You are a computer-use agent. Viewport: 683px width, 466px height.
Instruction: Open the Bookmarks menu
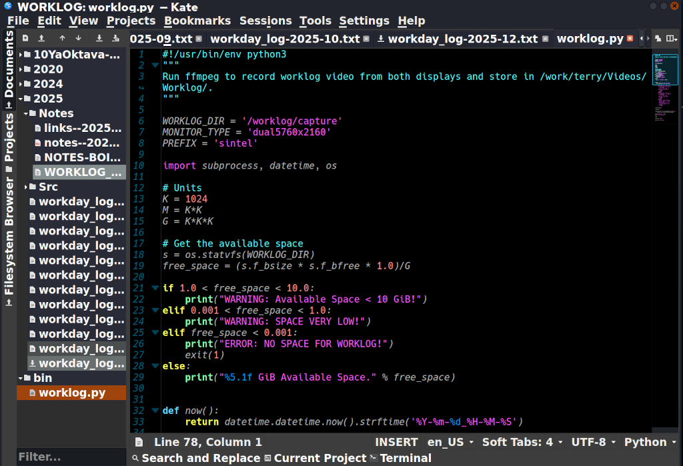tap(197, 21)
